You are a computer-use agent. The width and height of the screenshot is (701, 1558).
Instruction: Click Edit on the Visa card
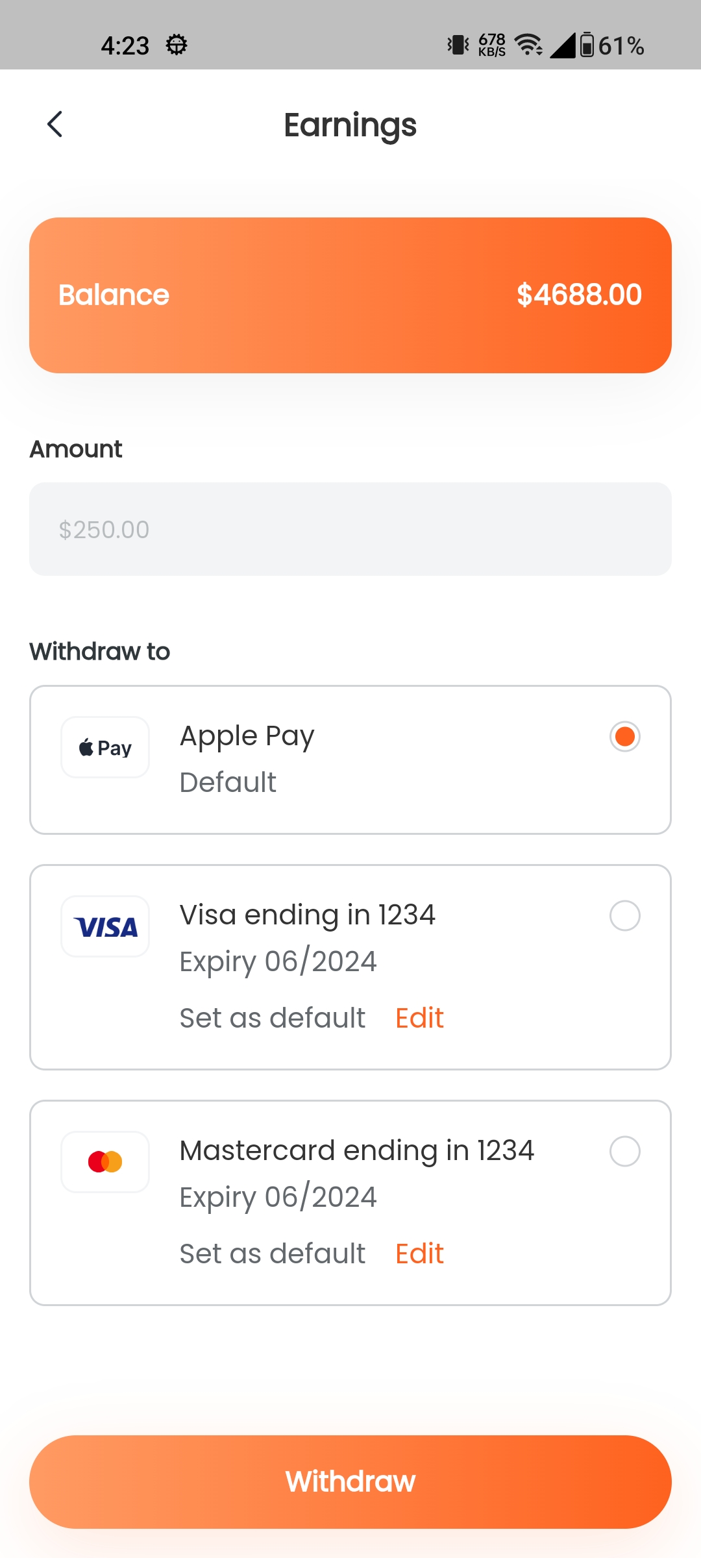coord(419,1018)
